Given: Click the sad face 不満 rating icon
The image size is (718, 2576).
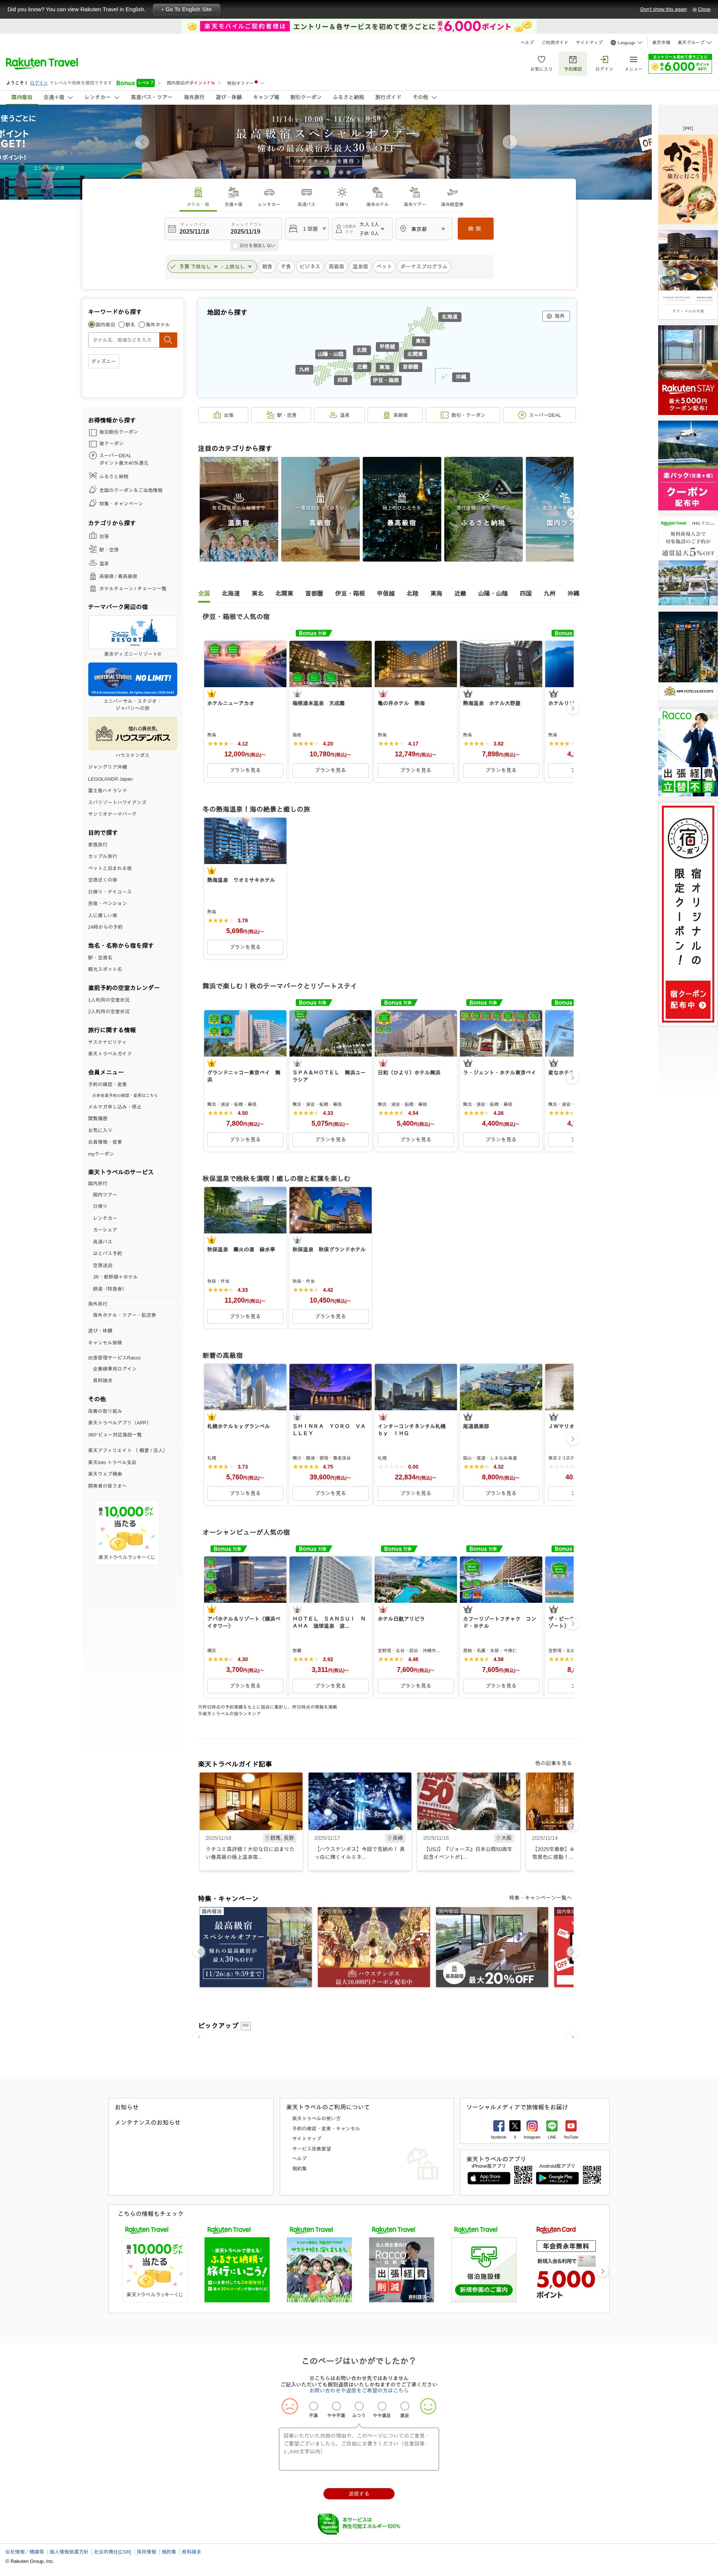Looking at the screenshot, I should [290, 2405].
